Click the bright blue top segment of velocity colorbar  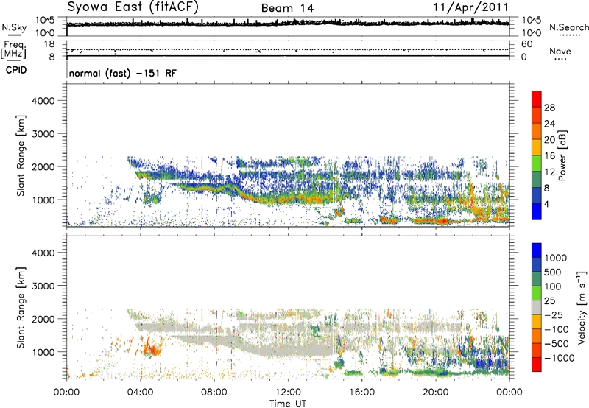point(537,250)
